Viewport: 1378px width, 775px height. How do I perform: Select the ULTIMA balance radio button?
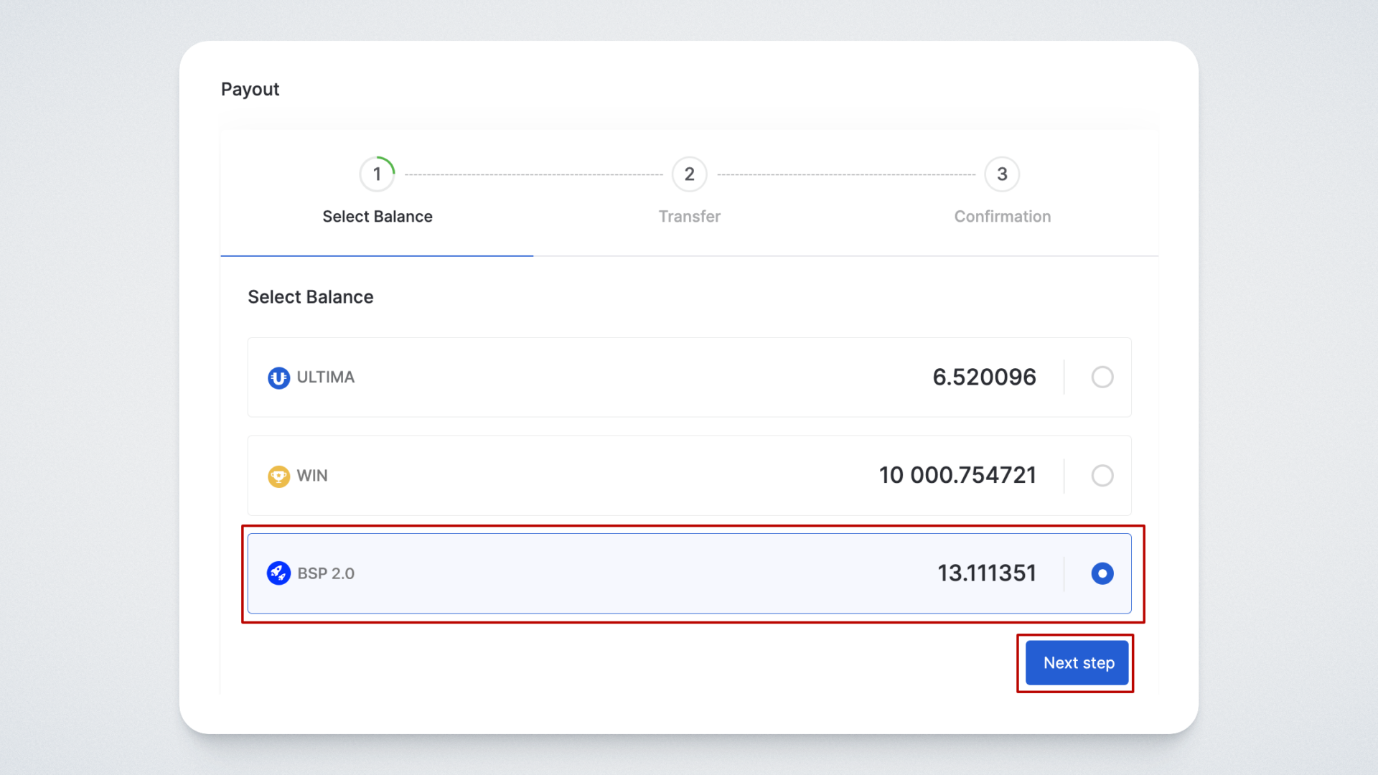[x=1102, y=377]
